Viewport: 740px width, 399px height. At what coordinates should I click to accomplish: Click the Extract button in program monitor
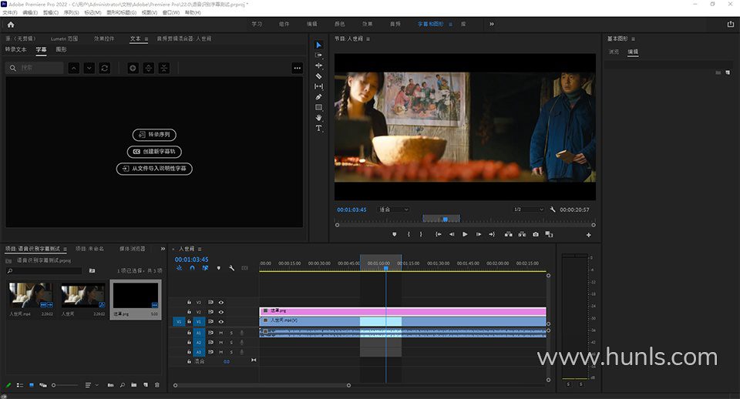[x=522, y=234]
